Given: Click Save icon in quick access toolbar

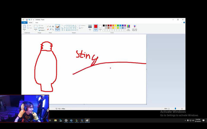Looking at the screenshot, I should click(x=27, y=20).
